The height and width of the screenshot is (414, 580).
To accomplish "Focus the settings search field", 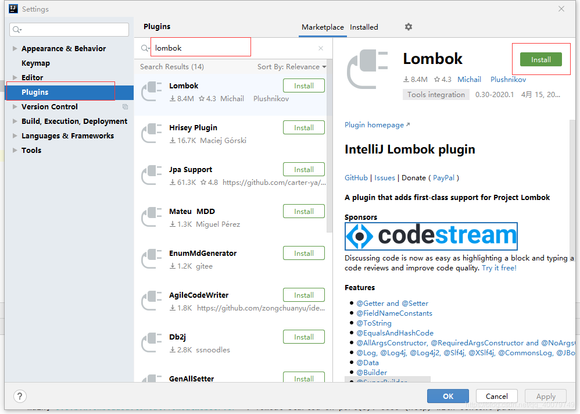I will click(69, 30).
